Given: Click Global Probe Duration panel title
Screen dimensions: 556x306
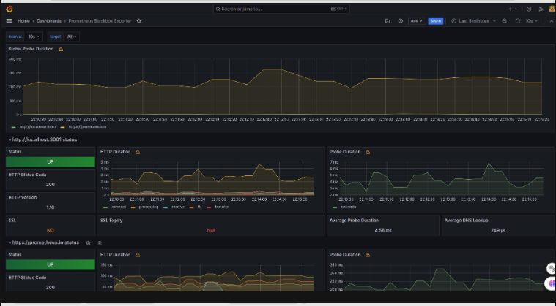Looking at the screenshot, I should (x=31, y=49).
